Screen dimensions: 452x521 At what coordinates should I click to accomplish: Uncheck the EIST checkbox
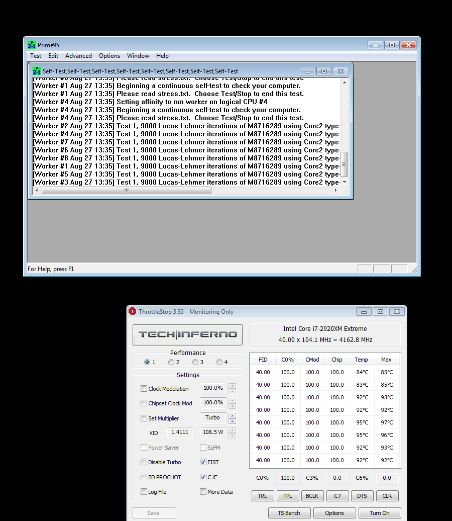click(x=203, y=462)
